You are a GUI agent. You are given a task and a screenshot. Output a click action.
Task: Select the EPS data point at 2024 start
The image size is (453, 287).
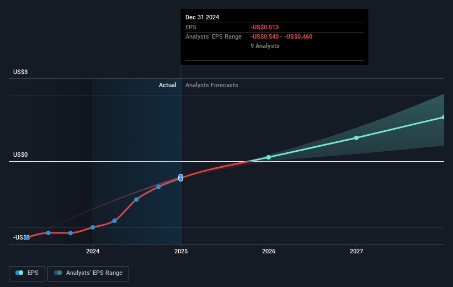93,227
